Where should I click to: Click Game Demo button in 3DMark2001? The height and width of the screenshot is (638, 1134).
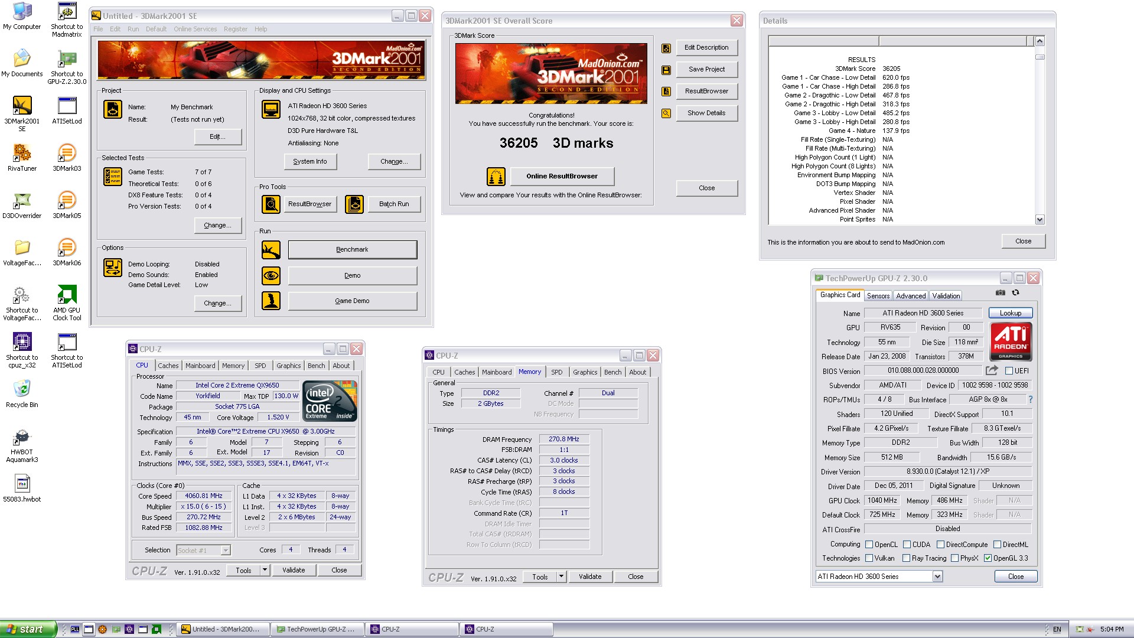click(x=352, y=301)
